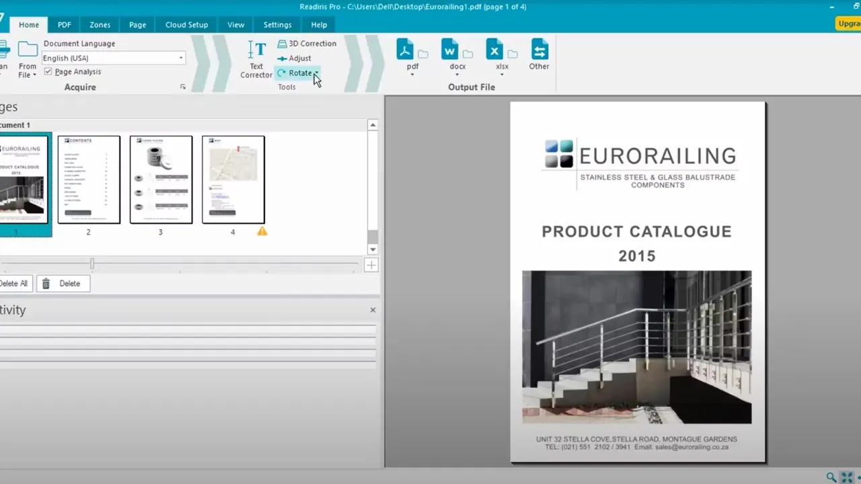Switch to the Home tab
The height and width of the screenshot is (484, 861).
coord(29,25)
